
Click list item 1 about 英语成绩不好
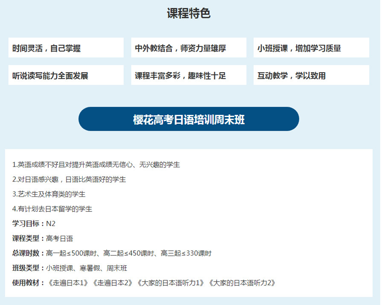pos(96,164)
